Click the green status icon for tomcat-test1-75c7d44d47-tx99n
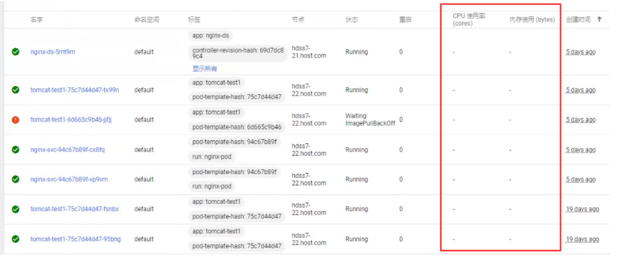This screenshot has width=638, height=257. (16, 89)
